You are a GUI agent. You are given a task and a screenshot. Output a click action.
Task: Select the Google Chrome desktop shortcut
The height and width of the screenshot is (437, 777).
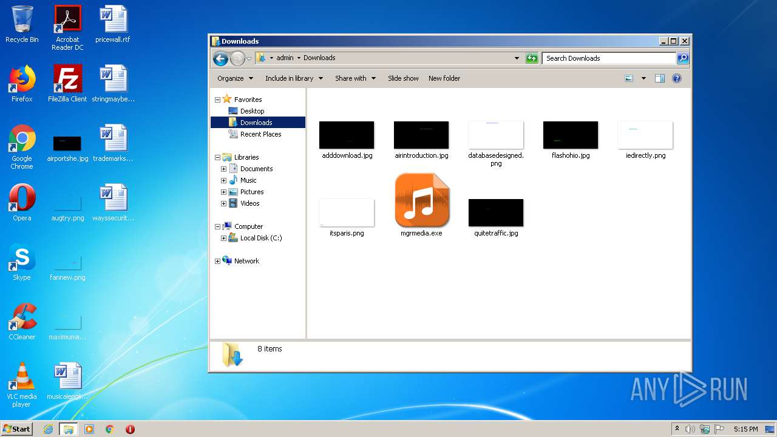point(22,147)
